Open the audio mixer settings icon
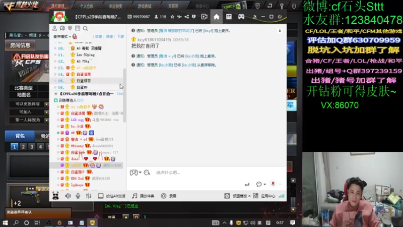This screenshot has width=403, height=227. pos(89,196)
